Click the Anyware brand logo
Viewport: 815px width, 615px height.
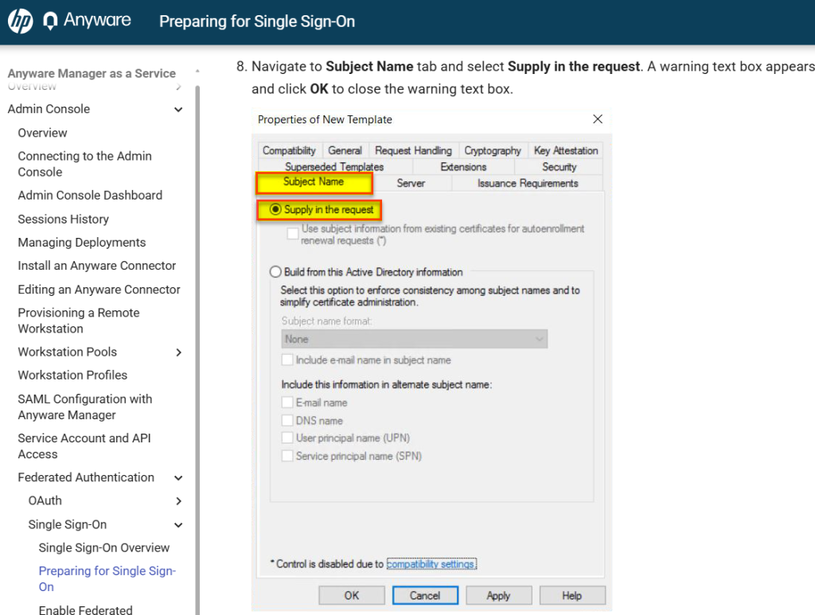coord(88,21)
